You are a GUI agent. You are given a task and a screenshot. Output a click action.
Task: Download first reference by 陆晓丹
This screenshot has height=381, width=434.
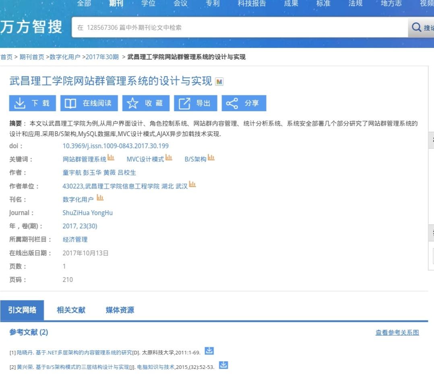click(x=209, y=351)
